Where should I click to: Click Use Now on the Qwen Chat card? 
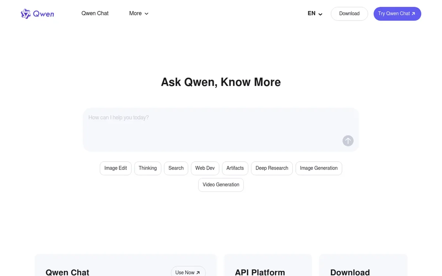(x=188, y=272)
